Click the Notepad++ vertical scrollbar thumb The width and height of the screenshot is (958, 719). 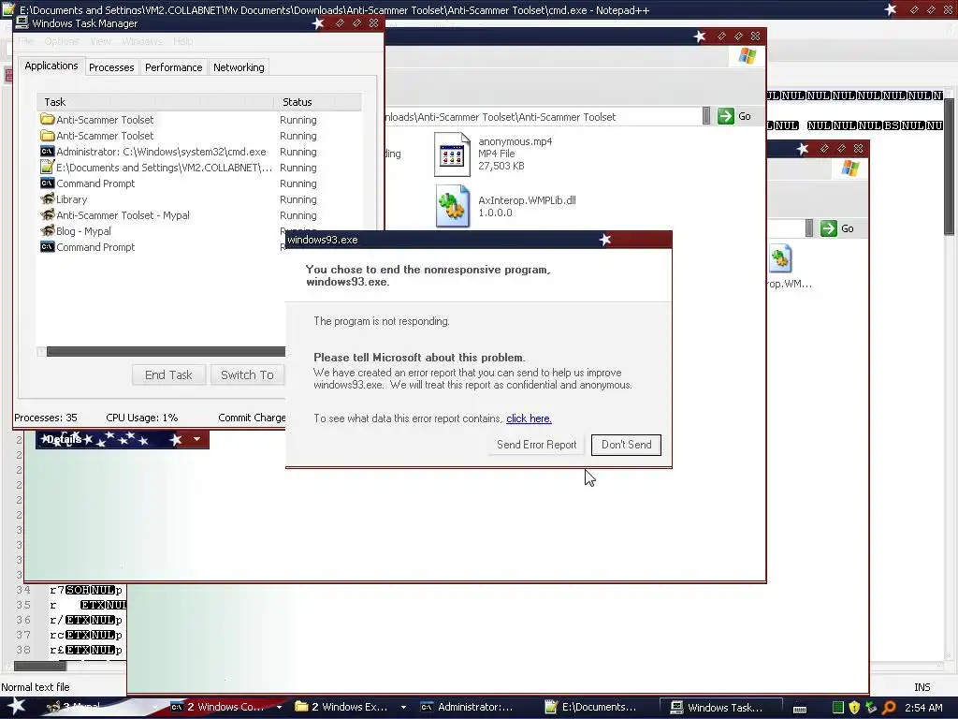pyautogui.click(x=949, y=167)
